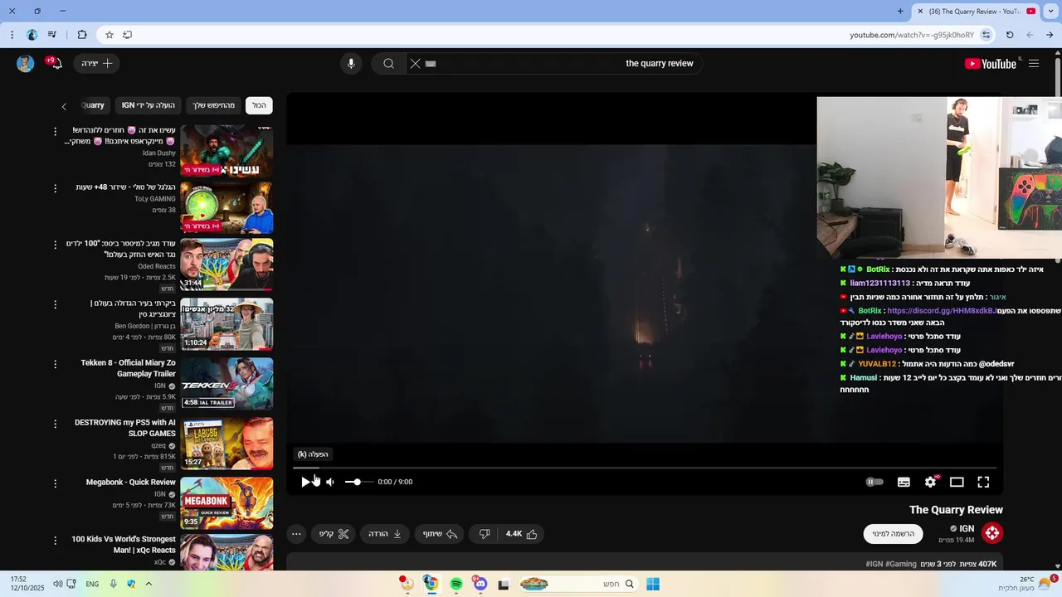Image resolution: width=1062 pixels, height=597 pixels.
Task: Clear the search text with X
Action: (416, 64)
